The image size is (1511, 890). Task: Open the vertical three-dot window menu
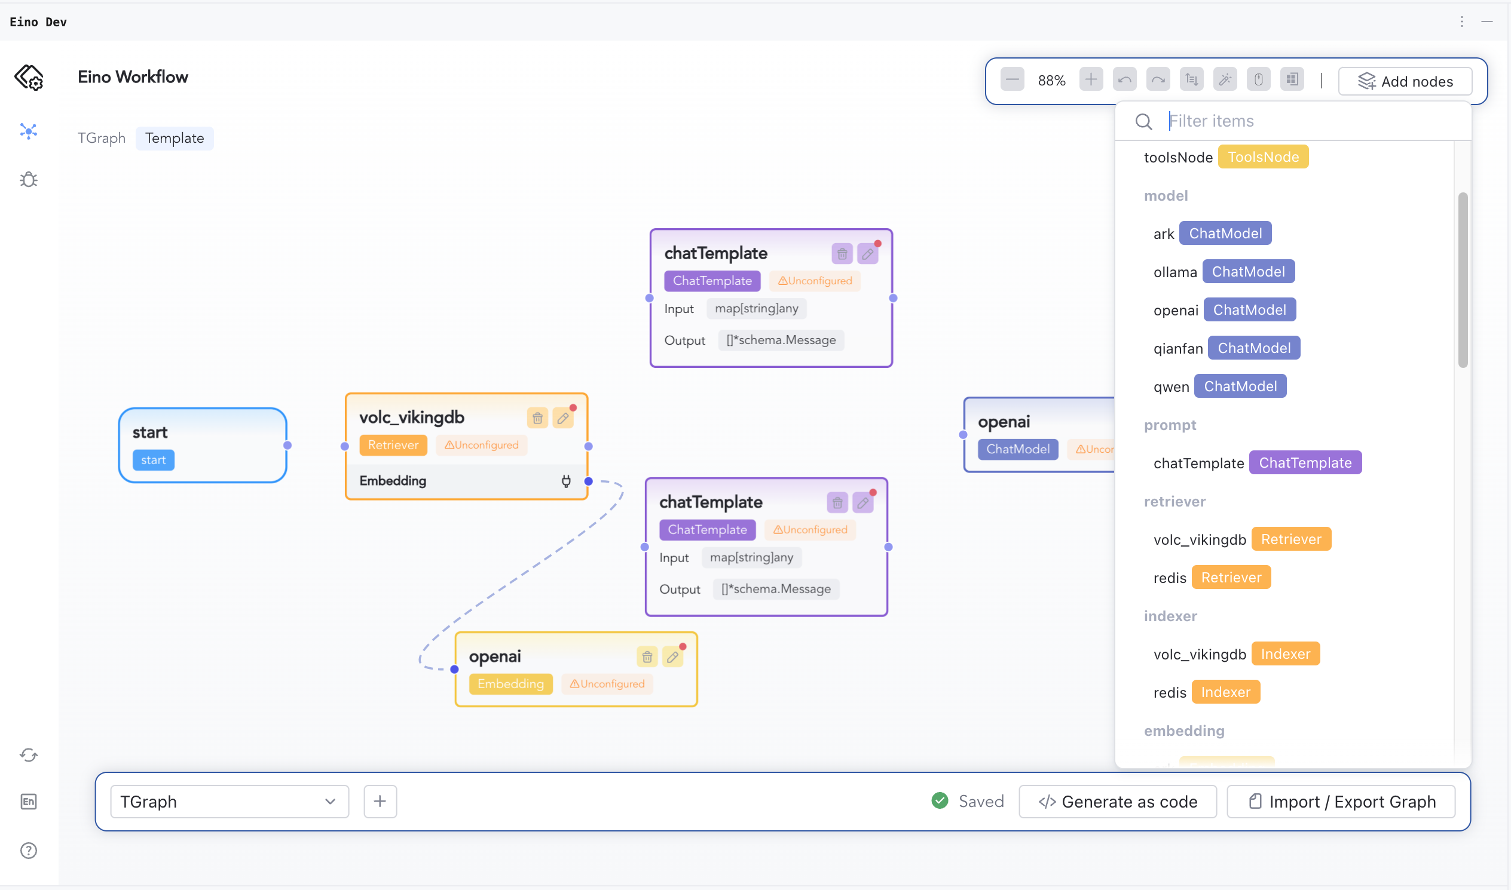tap(1462, 22)
